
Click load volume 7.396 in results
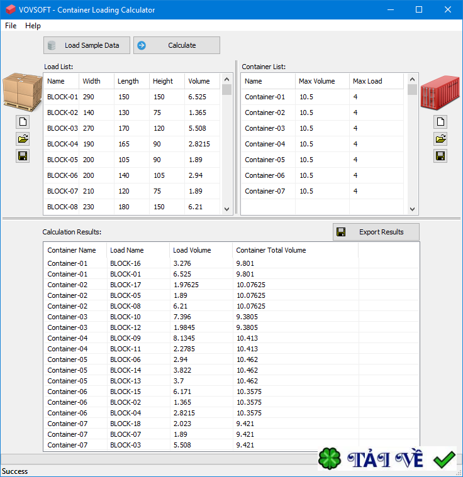point(182,317)
